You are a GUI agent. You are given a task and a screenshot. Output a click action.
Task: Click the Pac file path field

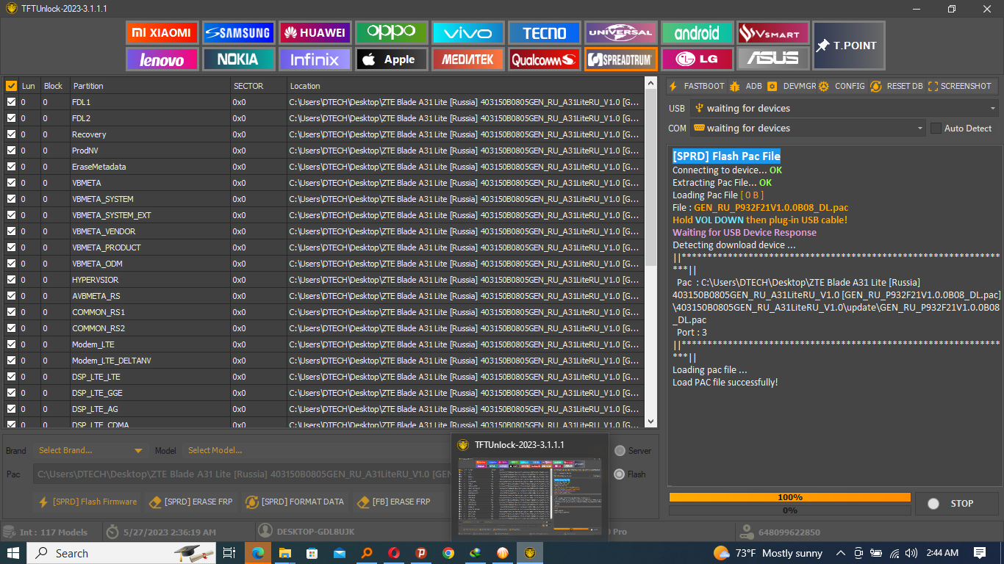click(x=243, y=474)
